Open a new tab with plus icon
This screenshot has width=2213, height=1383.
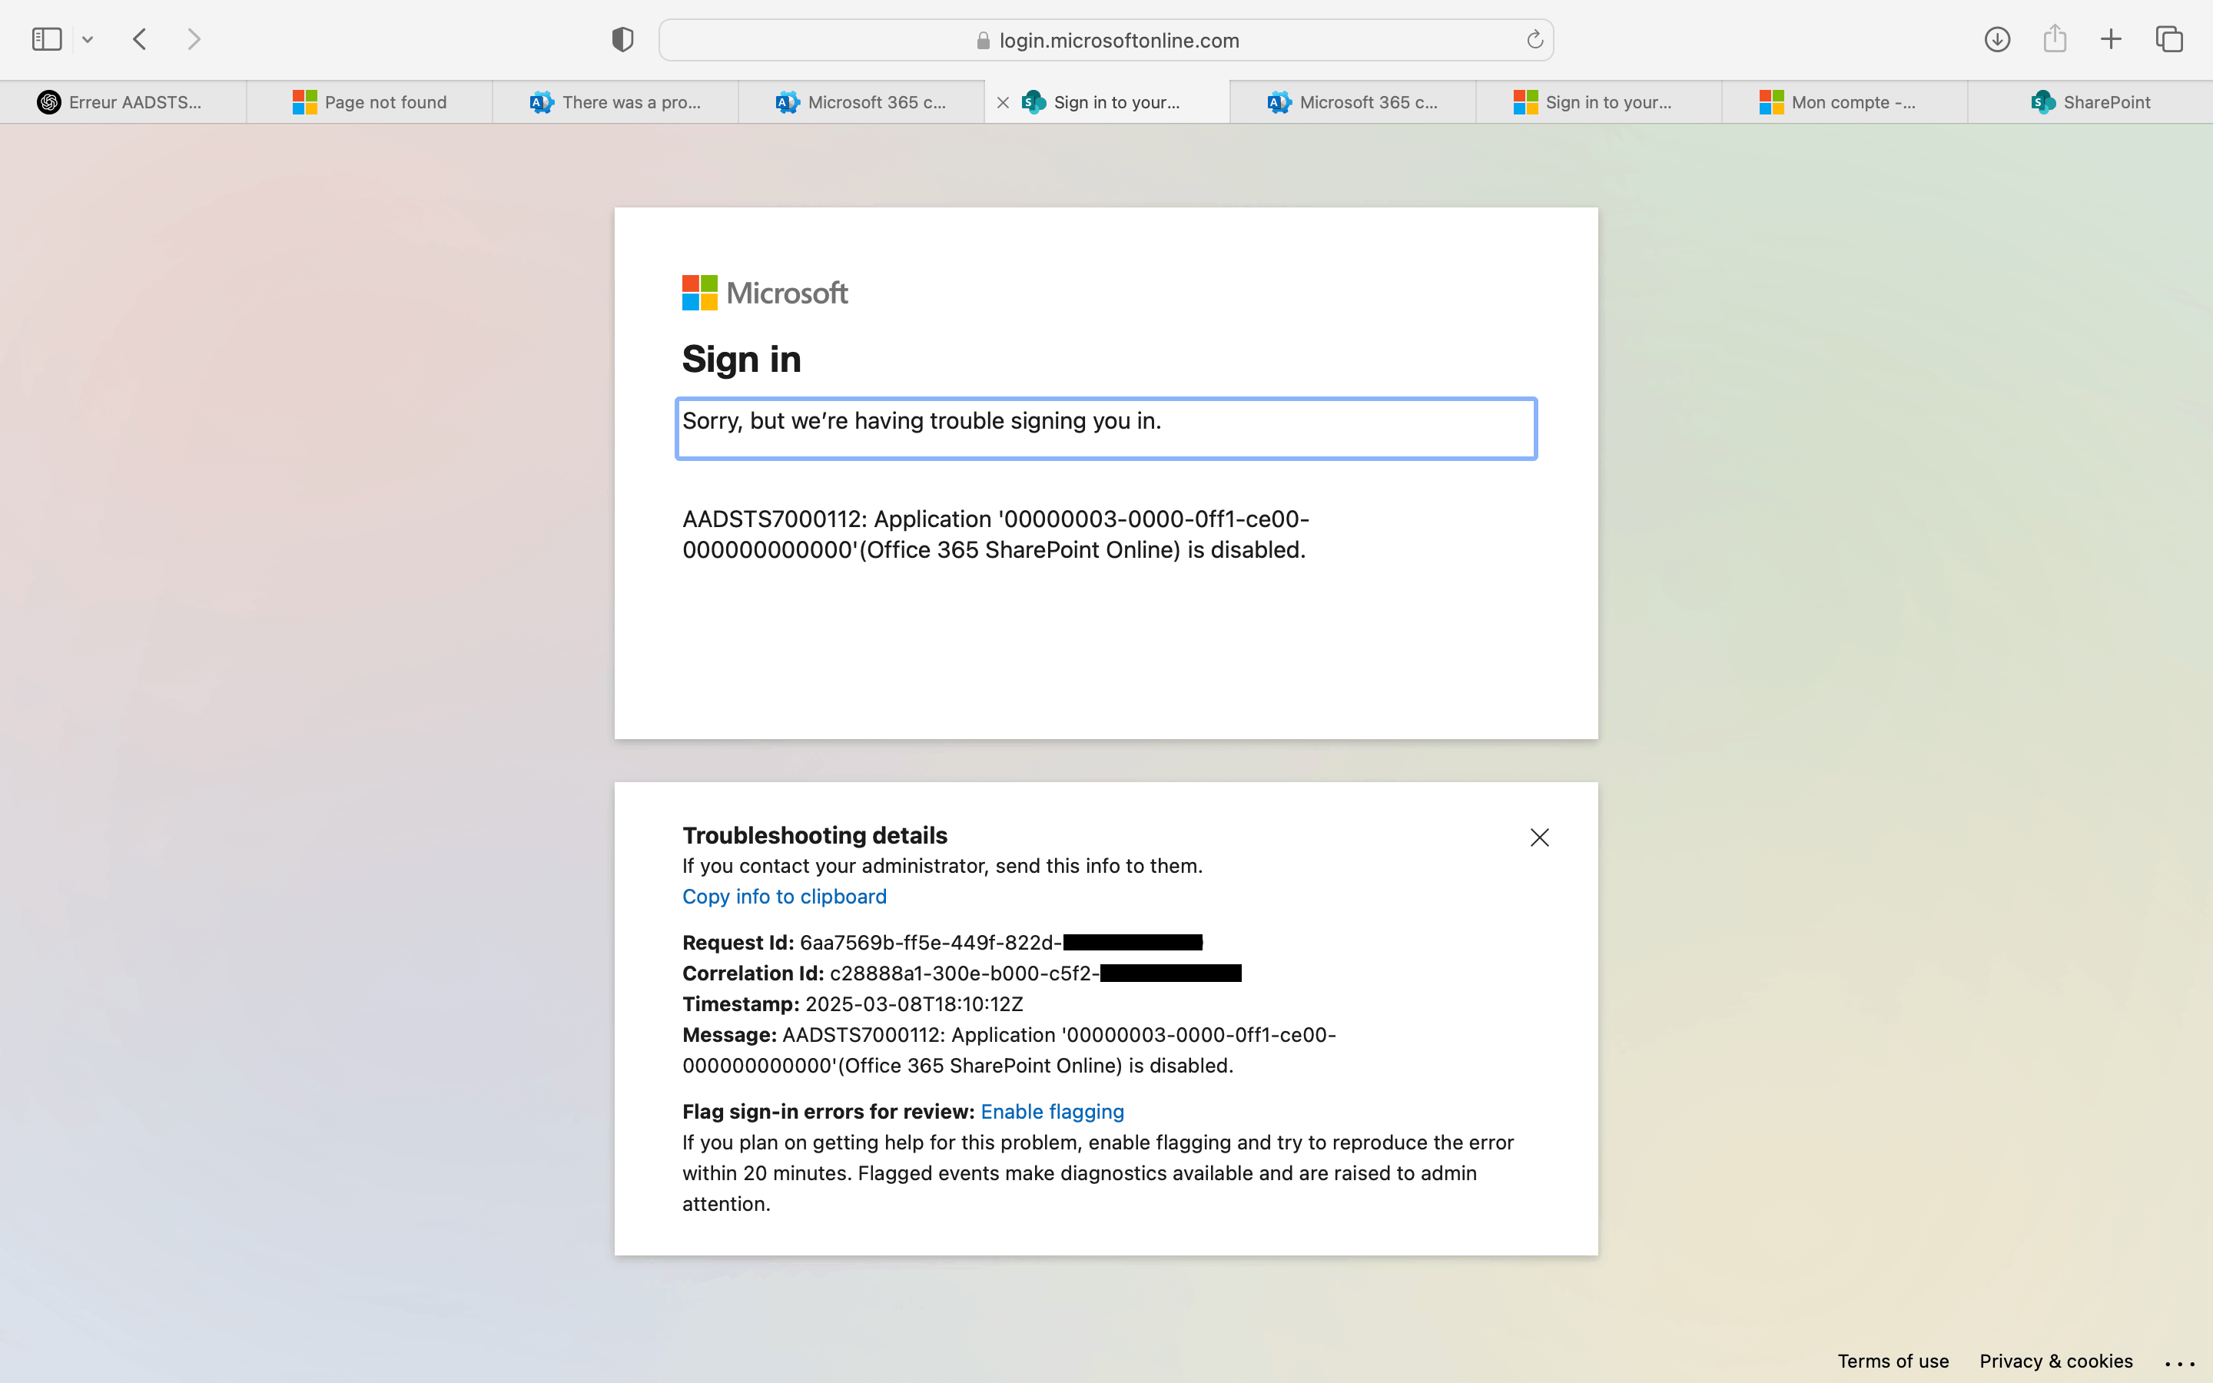(x=2111, y=39)
